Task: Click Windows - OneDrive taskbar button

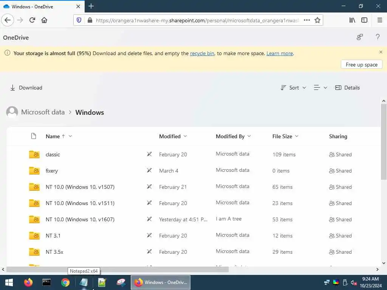Action: [161, 282]
